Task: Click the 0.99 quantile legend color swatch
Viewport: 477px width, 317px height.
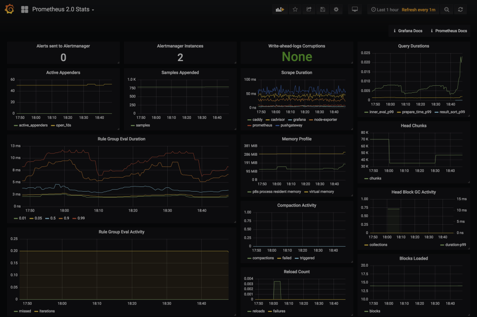Action: point(75,218)
